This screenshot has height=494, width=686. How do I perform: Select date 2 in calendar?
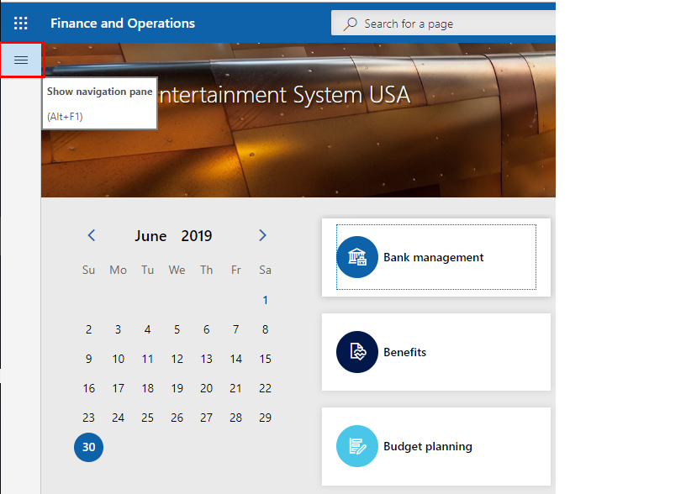(x=89, y=329)
